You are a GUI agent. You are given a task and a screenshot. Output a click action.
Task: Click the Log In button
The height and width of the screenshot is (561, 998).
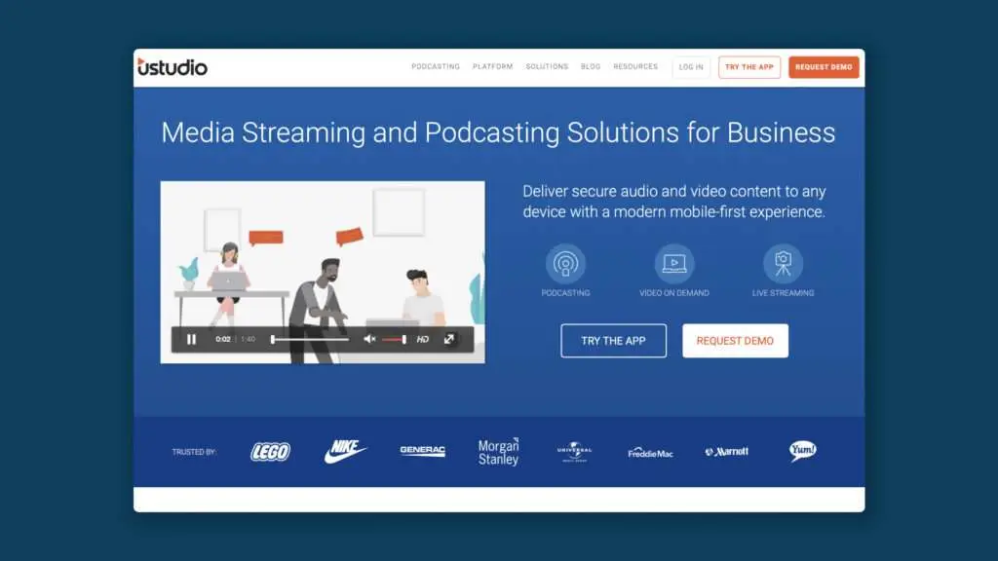(x=691, y=67)
